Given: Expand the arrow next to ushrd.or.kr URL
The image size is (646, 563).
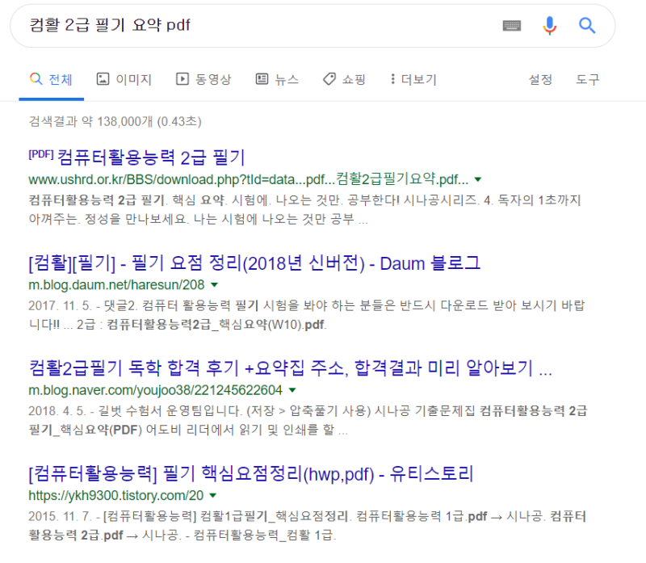Looking at the screenshot, I should tap(478, 179).
